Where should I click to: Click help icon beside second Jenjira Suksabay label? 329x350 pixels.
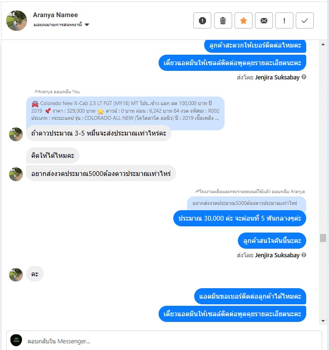point(304,255)
